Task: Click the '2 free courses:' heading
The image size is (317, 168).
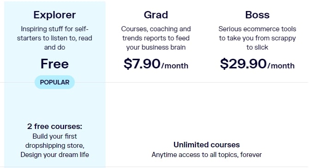Action: [54, 126]
